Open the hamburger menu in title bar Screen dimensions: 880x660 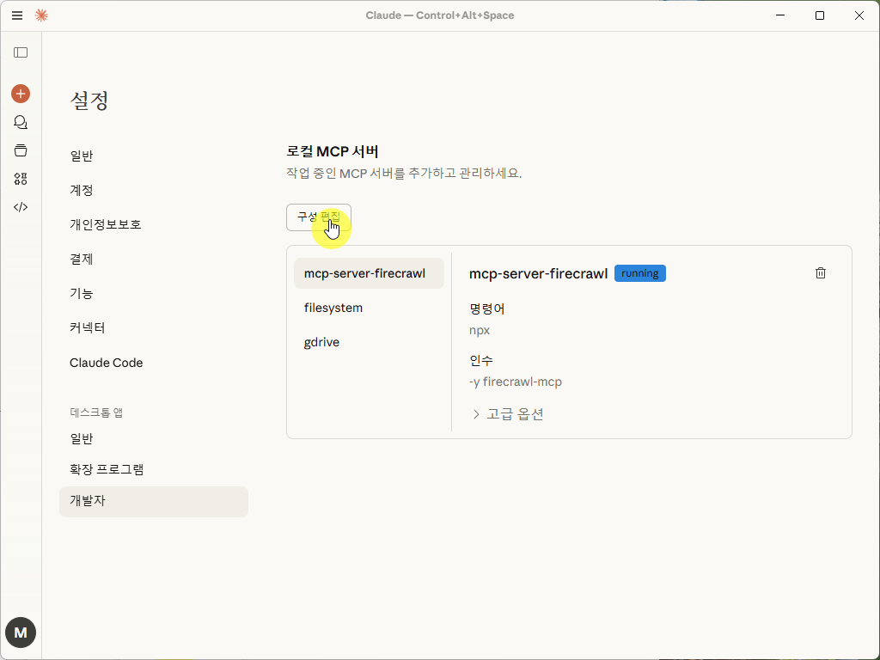pos(17,15)
